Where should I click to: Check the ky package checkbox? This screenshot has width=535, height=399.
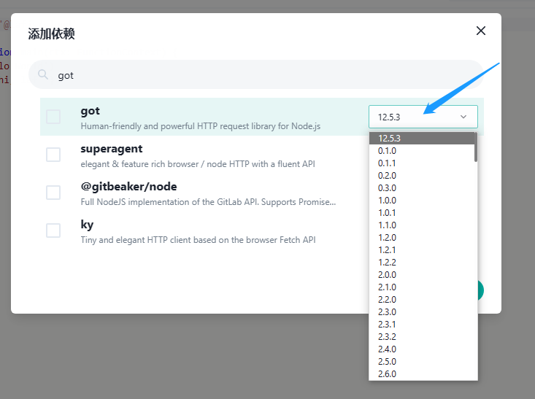(53, 231)
